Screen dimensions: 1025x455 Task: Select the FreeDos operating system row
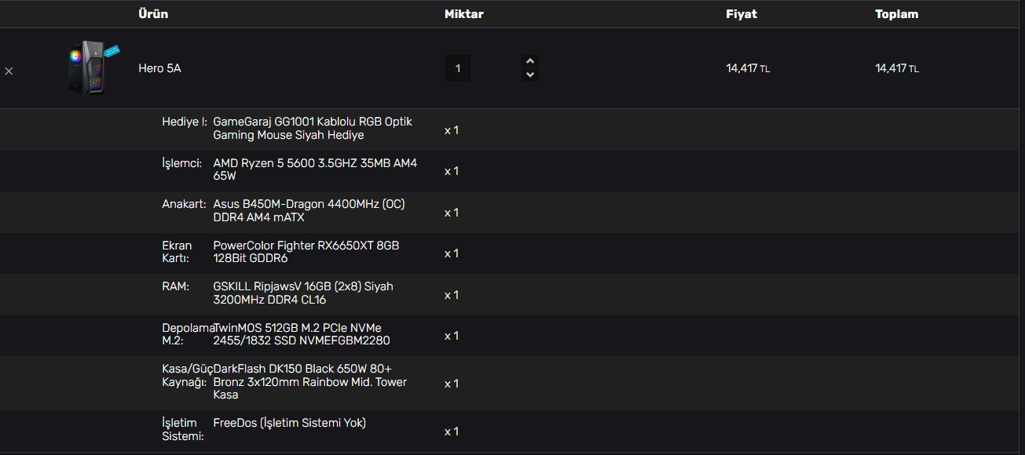(512, 431)
